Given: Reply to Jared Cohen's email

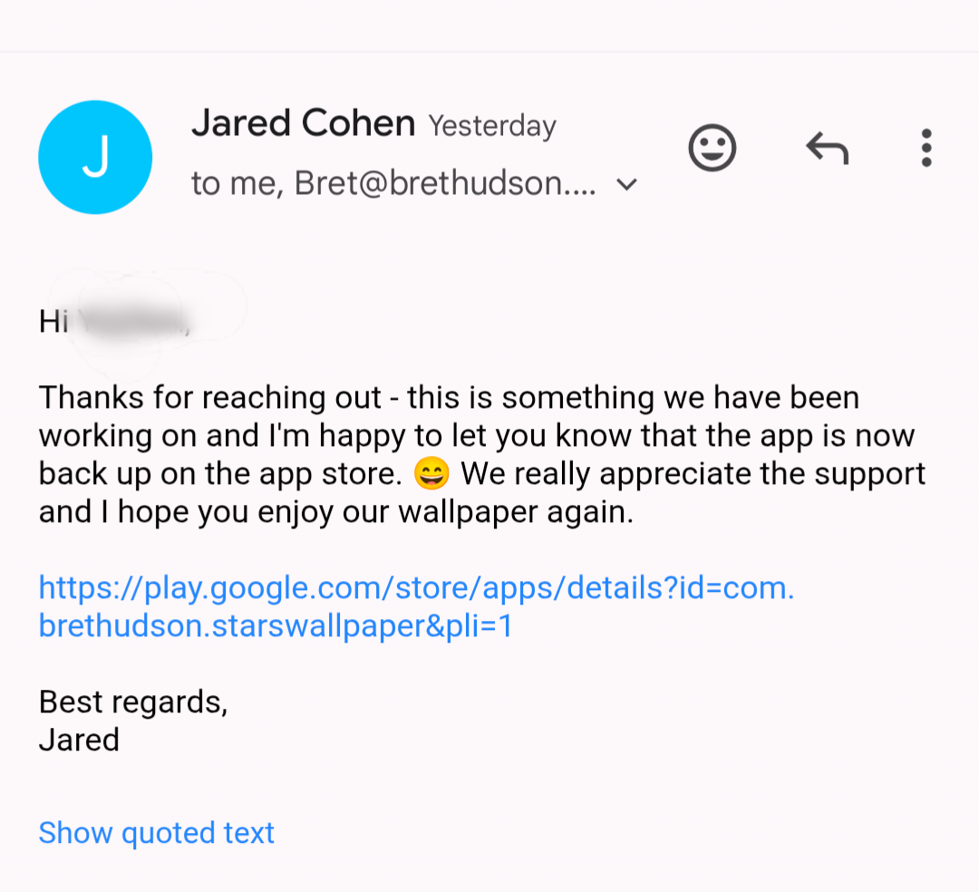Looking at the screenshot, I should (x=828, y=148).
